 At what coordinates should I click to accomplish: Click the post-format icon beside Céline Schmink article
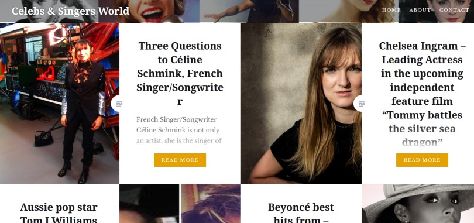[119, 104]
